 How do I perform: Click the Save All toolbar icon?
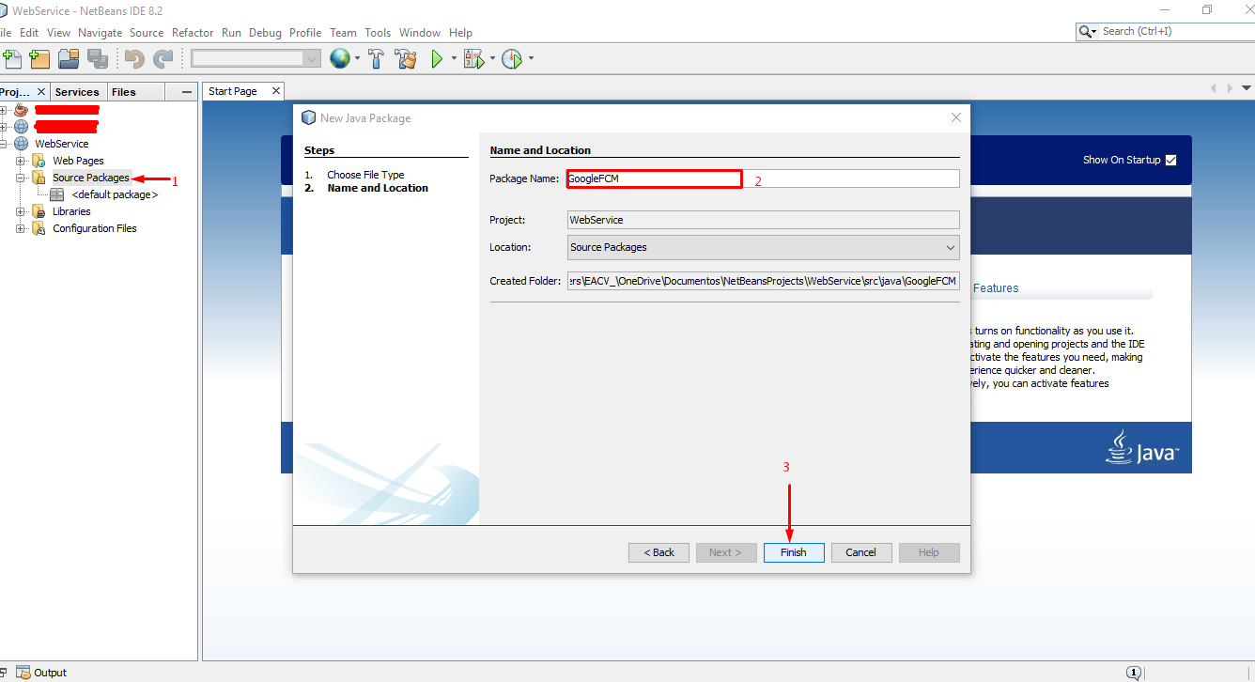97,58
